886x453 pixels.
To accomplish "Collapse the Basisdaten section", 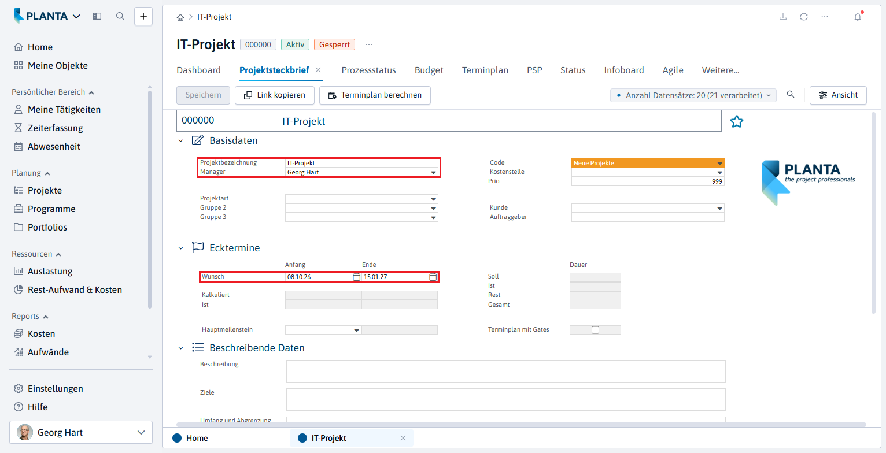I will point(180,140).
